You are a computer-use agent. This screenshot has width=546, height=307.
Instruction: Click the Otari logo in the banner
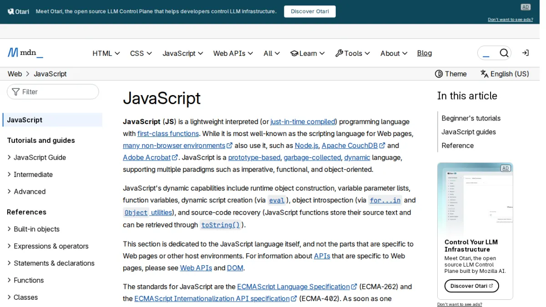(x=19, y=11)
